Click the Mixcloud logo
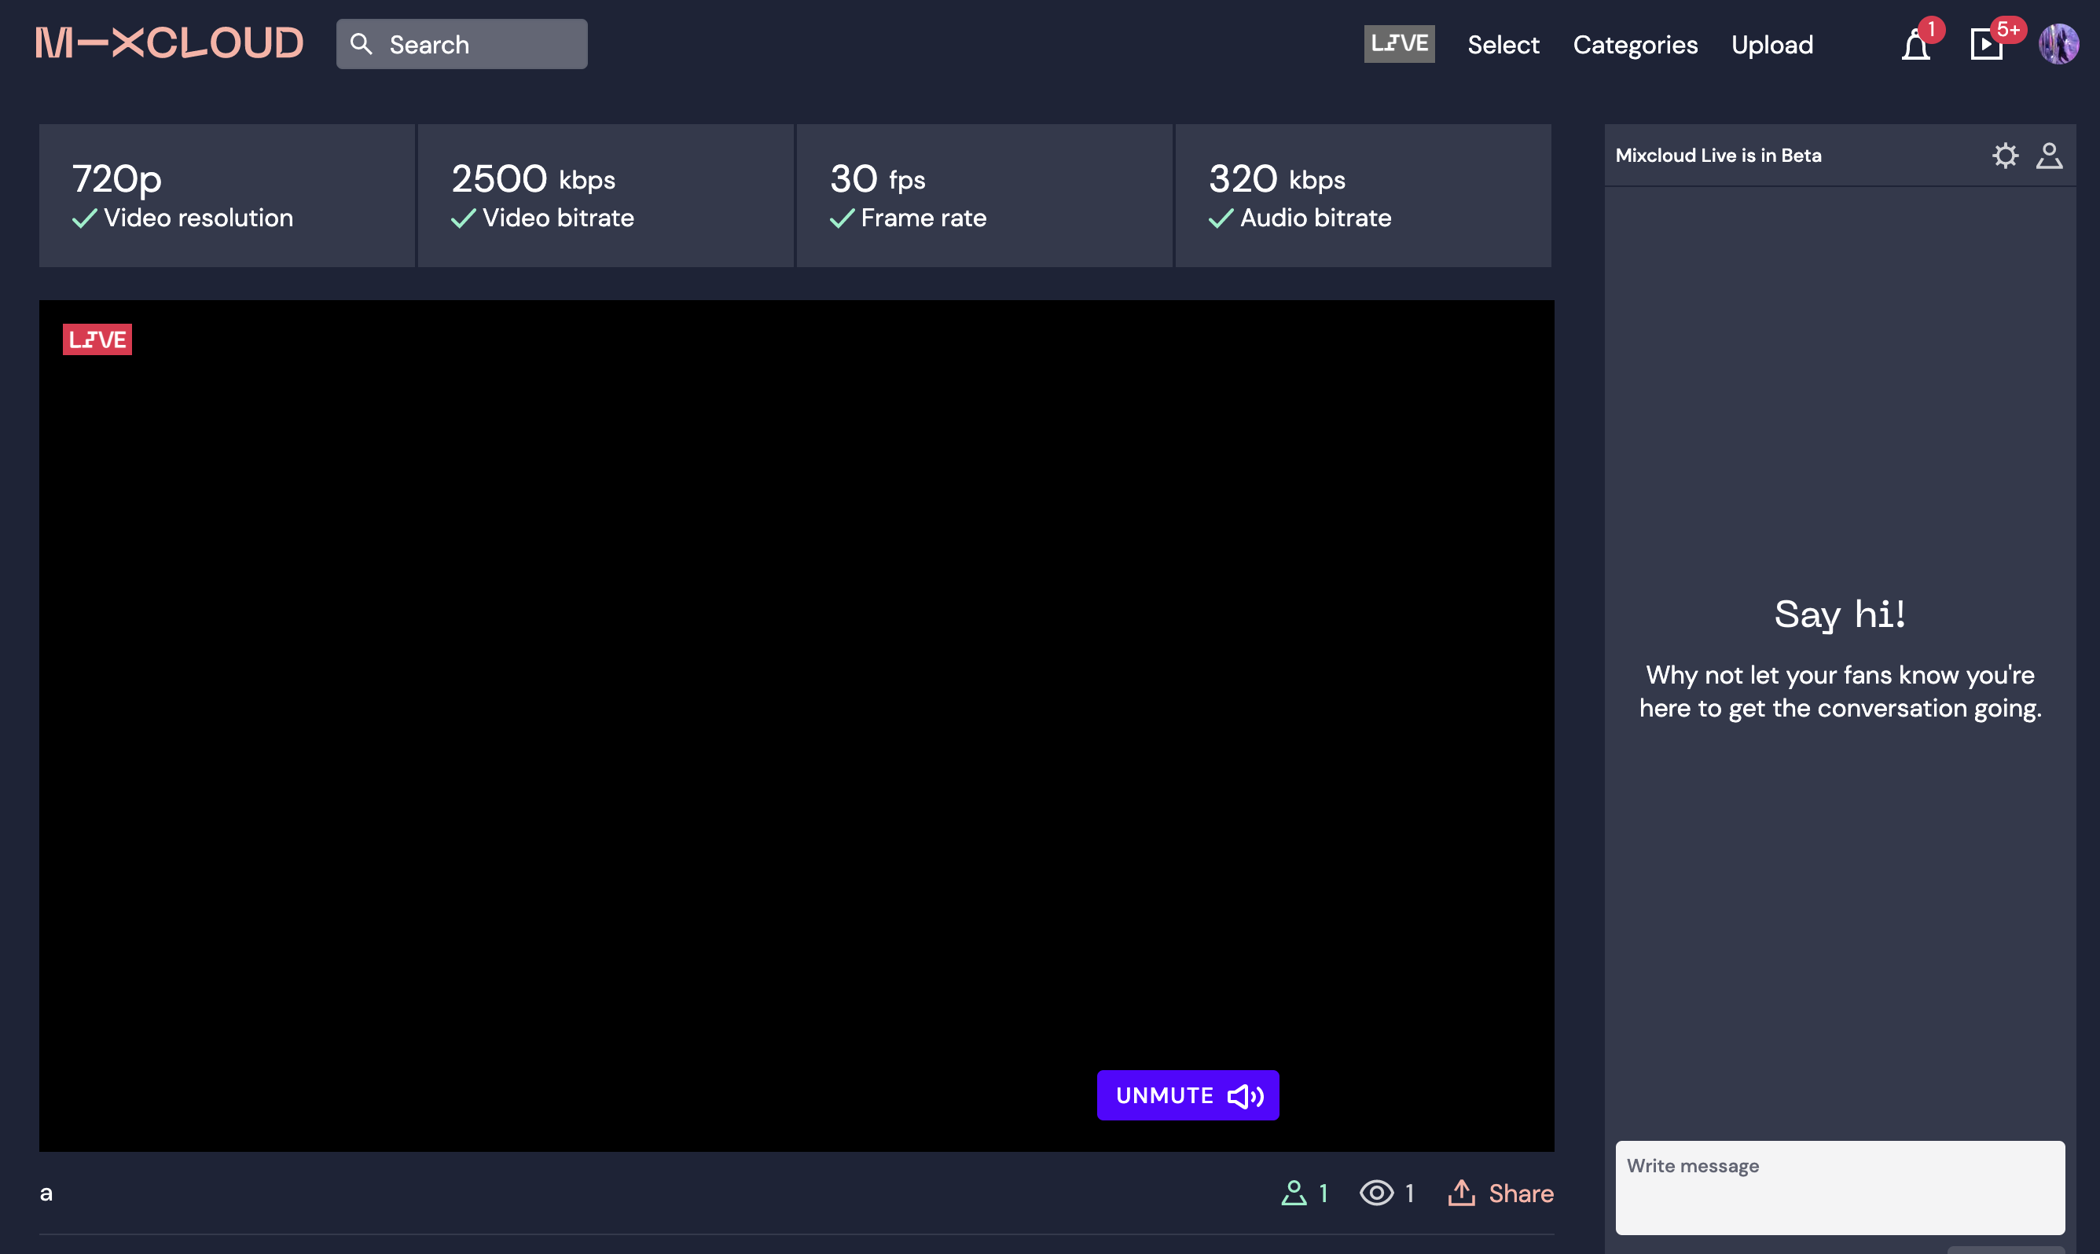 (169, 44)
